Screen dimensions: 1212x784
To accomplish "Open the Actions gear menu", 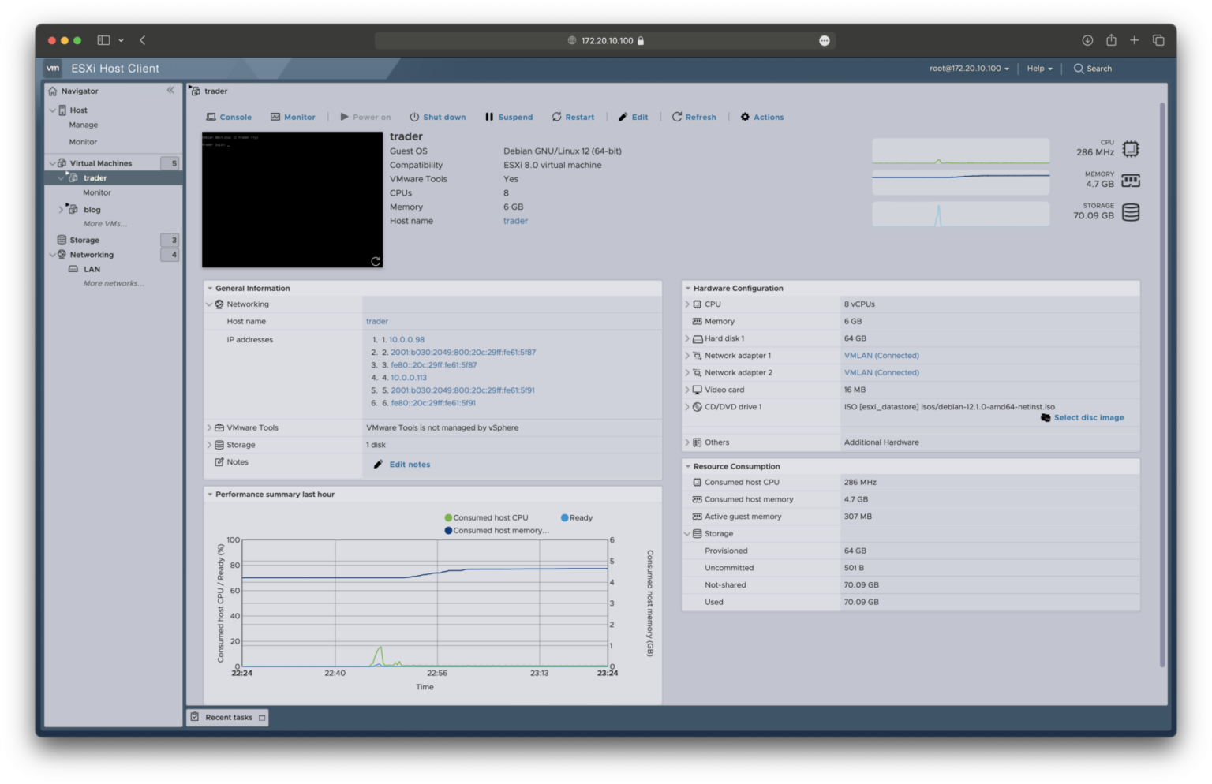I will tap(761, 117).
